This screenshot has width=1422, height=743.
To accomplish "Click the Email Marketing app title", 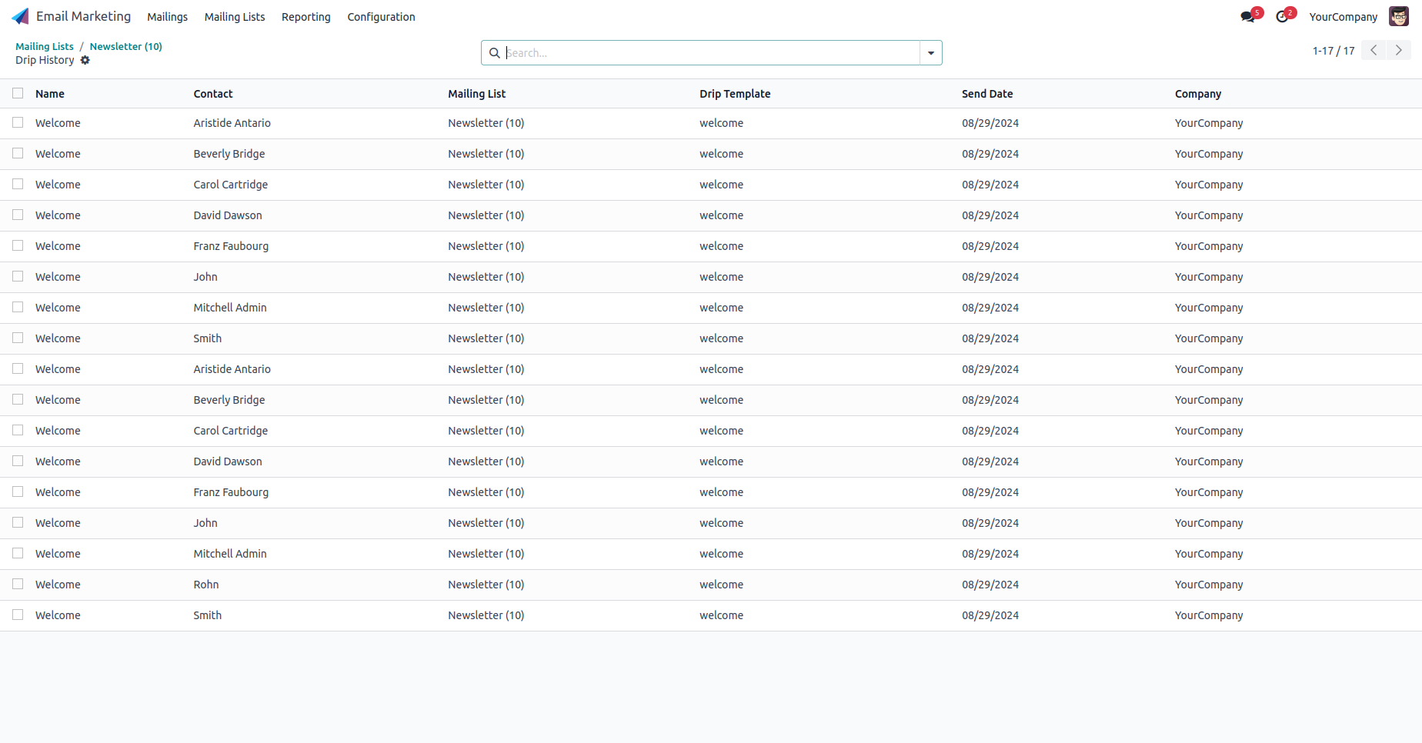I will [83, 16].
